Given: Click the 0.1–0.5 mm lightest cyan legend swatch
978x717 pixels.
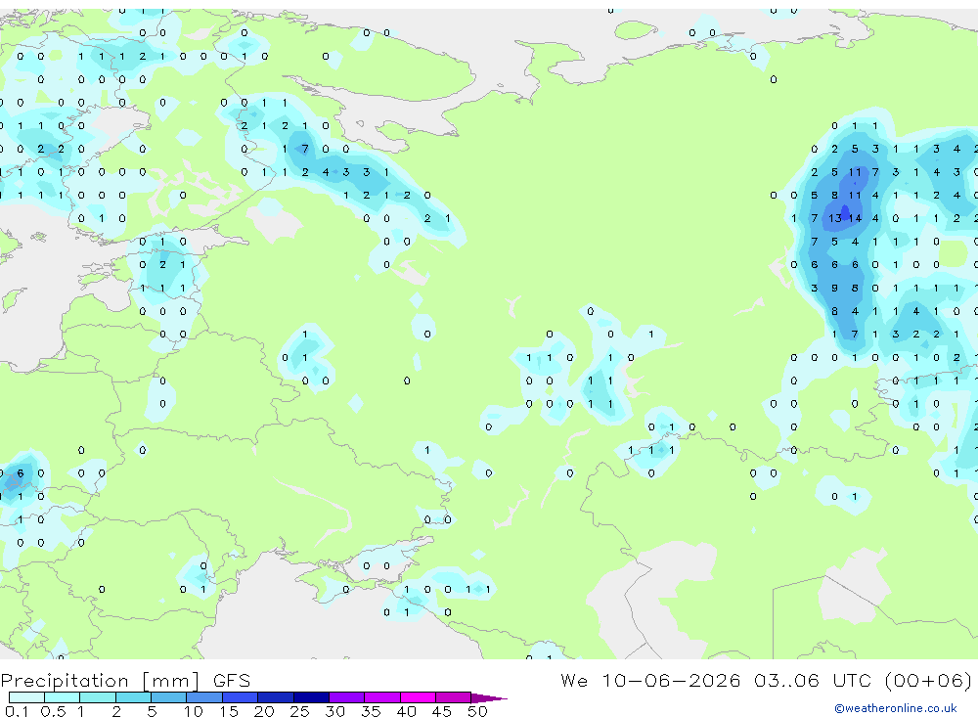Looking at the screenshot, I should point(26,697).
